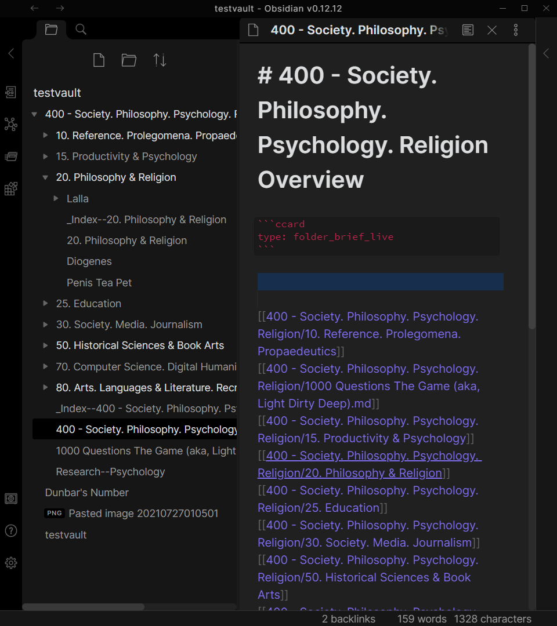The height and width of the screenshot is (626, 557).
Task: Navigate forward with the right arrow
Action: click(60, 8)
